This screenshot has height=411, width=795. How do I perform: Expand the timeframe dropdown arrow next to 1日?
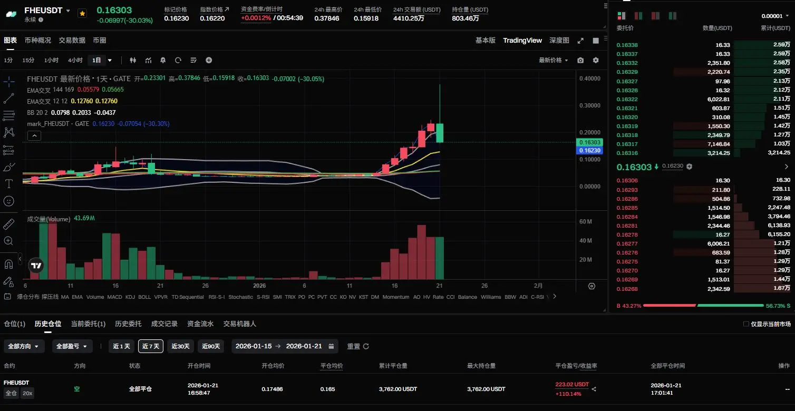coord(110,60)
